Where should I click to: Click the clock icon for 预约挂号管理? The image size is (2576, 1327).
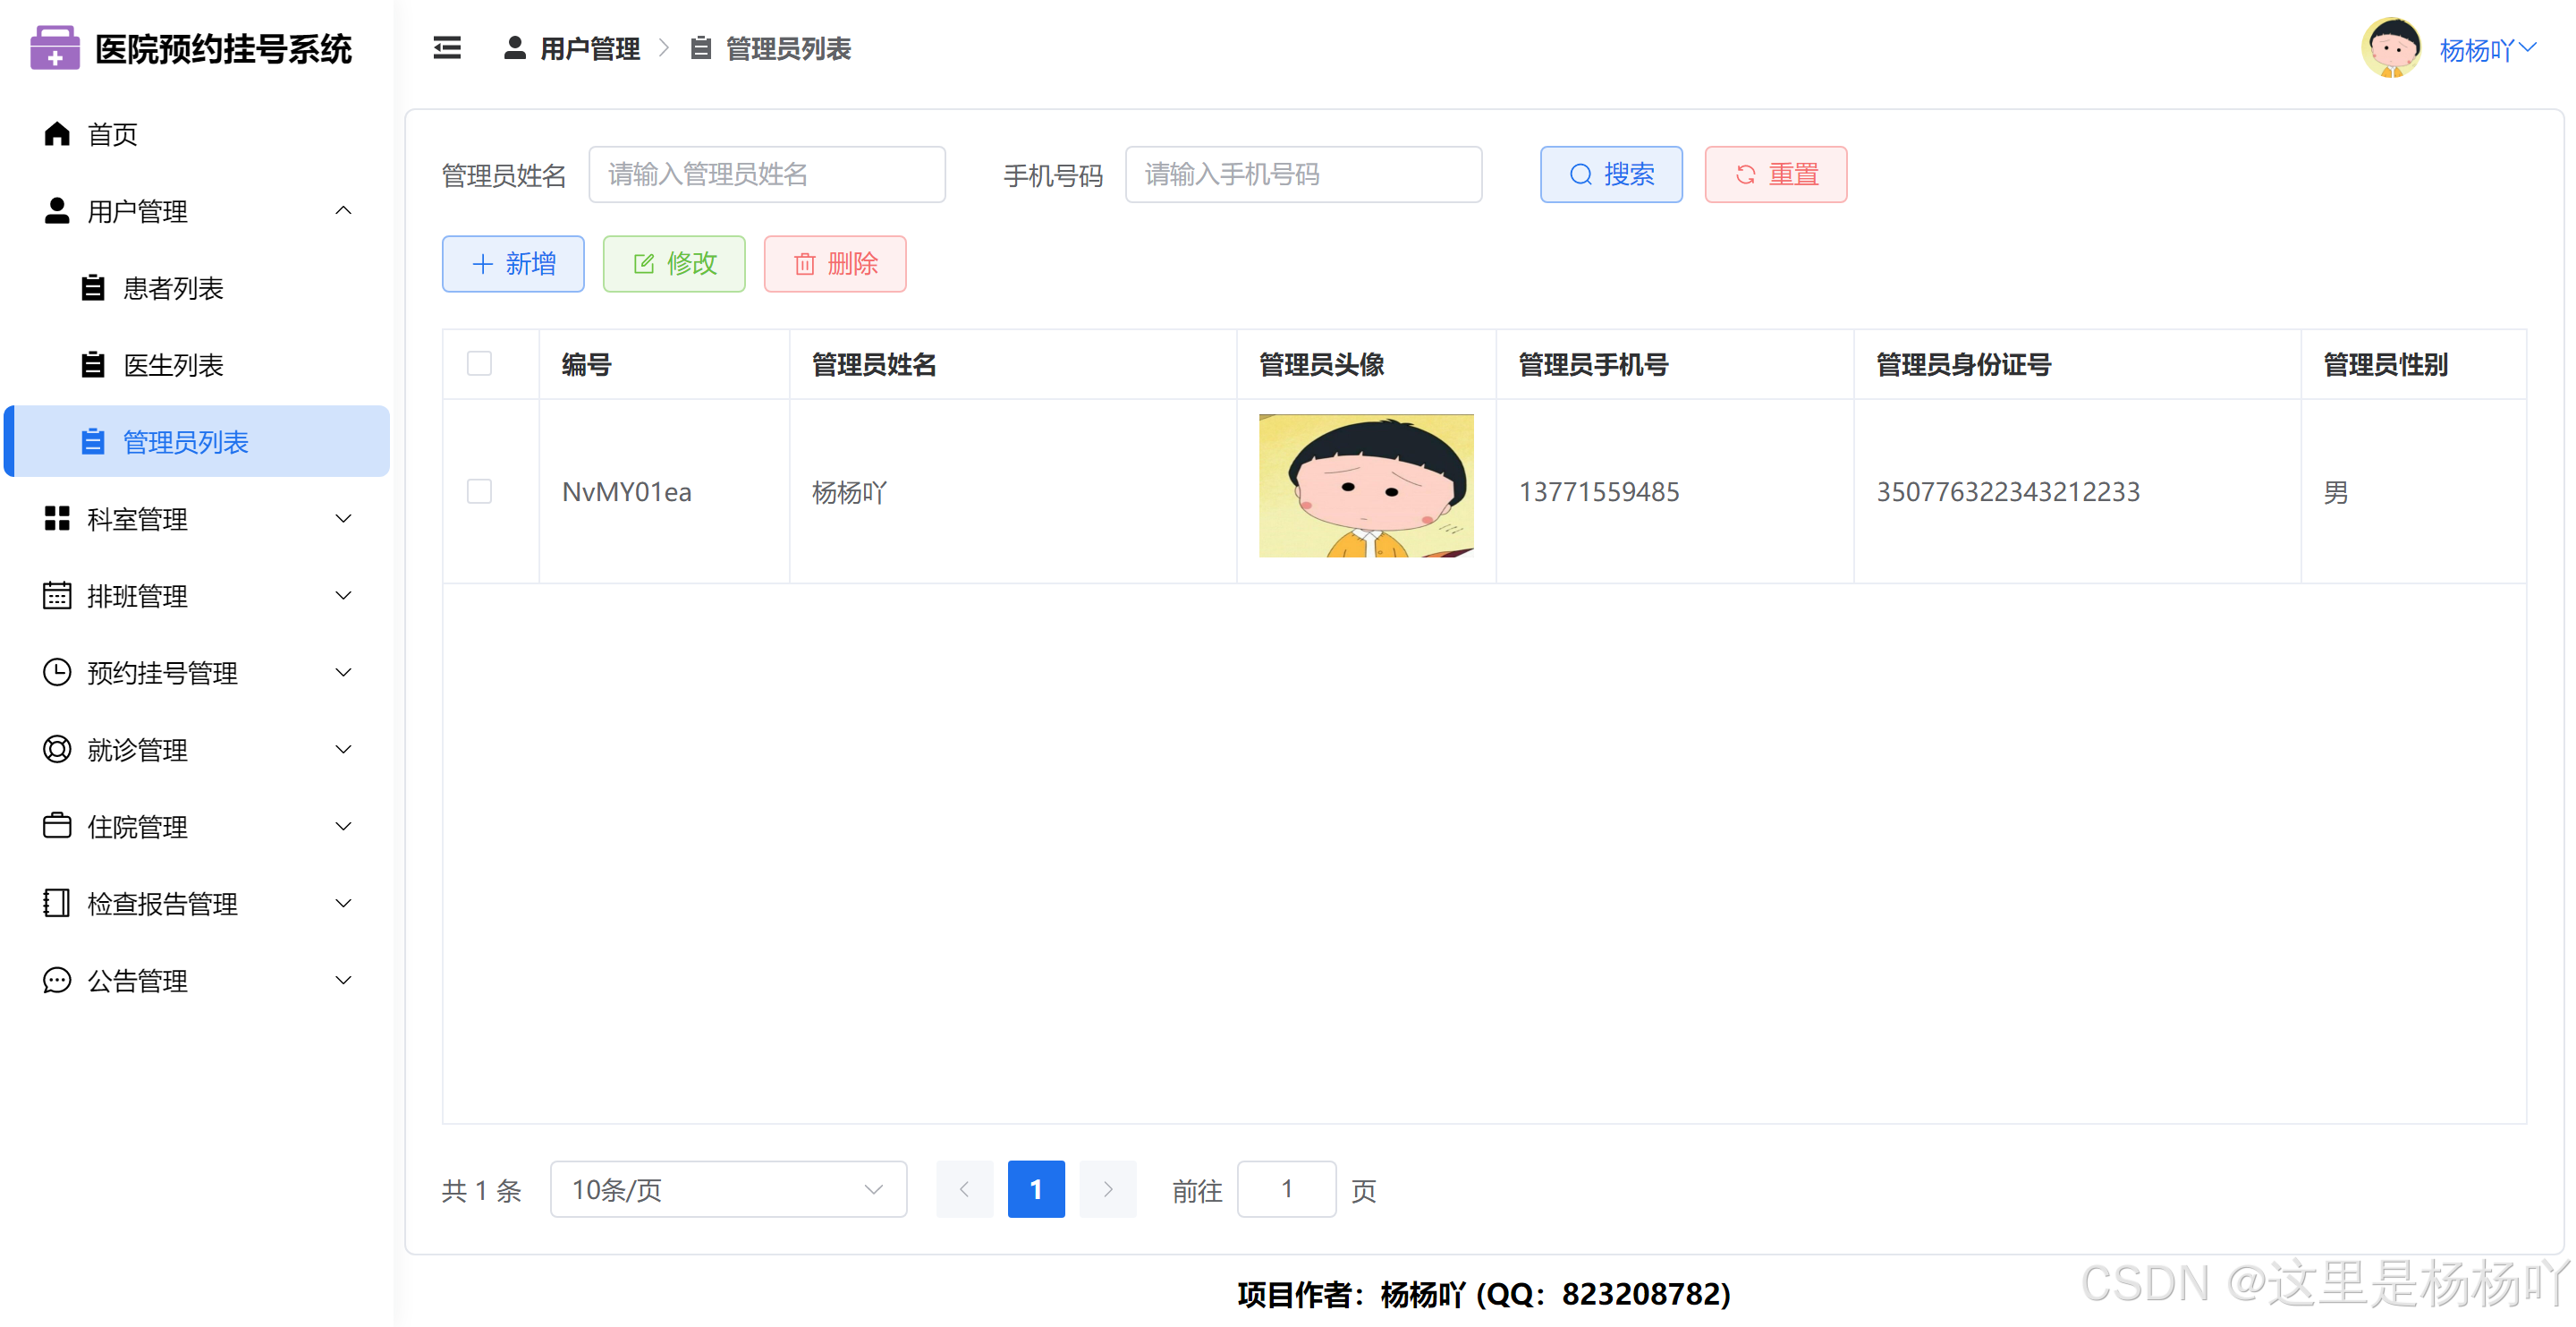[x=57, y=673]
